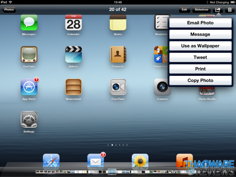Tap the search magnifier page indicator

click(x=108, y=145)
